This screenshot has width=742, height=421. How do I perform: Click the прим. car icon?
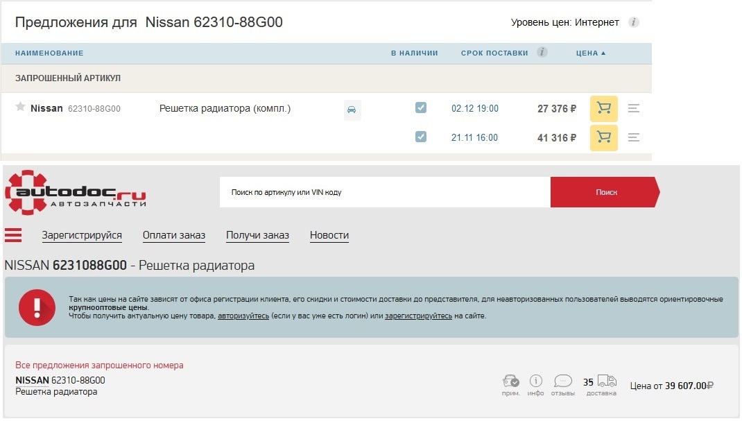coord(510,381)
